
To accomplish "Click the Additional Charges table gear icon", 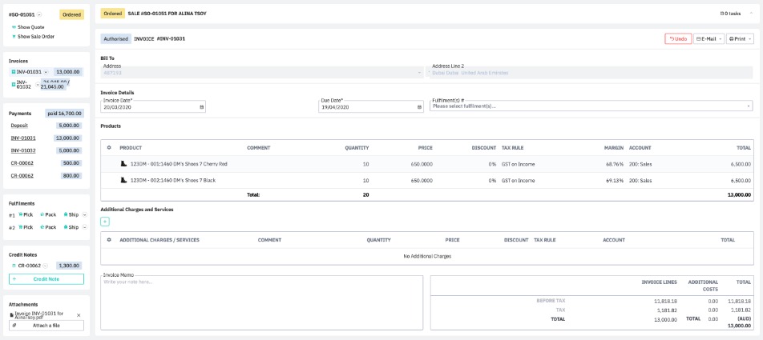I will point(109,240).
